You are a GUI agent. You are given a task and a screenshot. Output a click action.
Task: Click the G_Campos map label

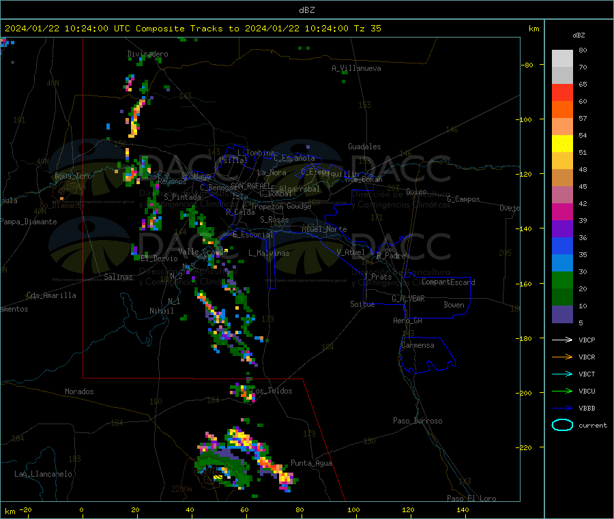tap(463, 199)
